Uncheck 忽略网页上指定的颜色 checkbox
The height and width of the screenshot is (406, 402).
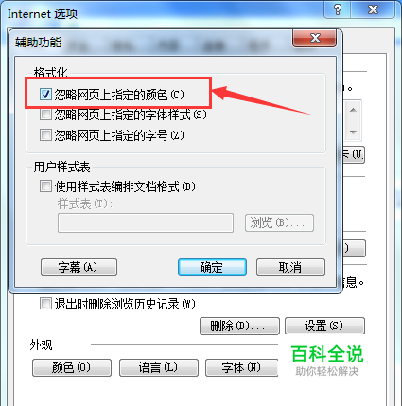(x=45, y=94)
